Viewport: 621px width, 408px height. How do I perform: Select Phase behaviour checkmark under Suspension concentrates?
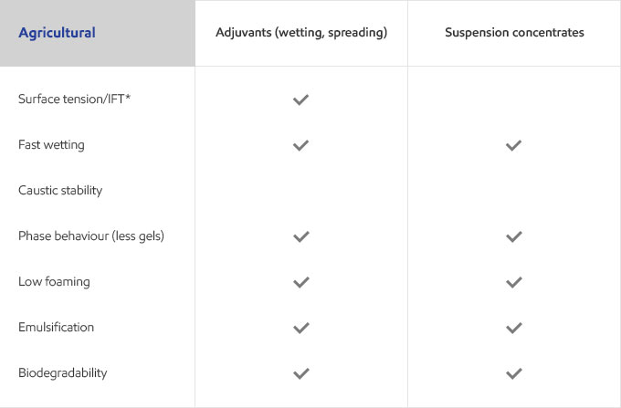coord(513,236)
